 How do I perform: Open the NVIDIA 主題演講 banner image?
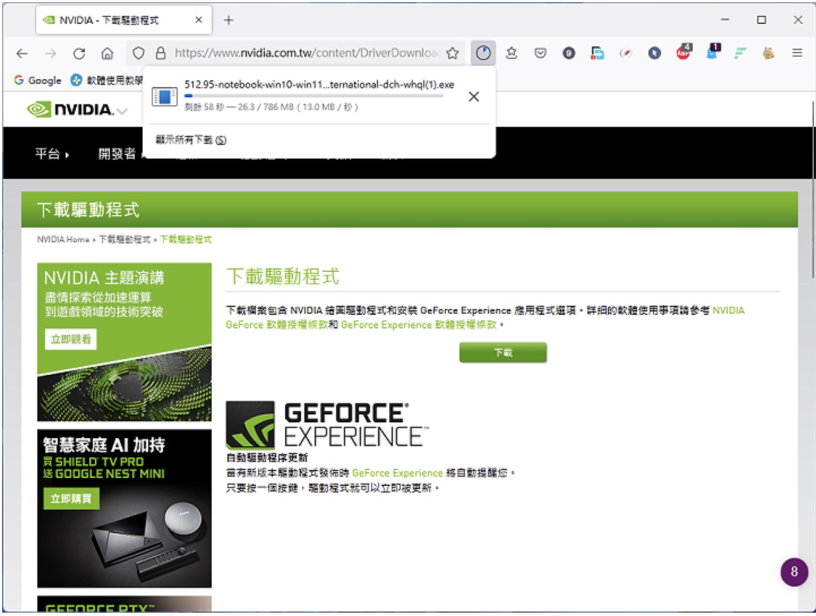coord(124,342)
